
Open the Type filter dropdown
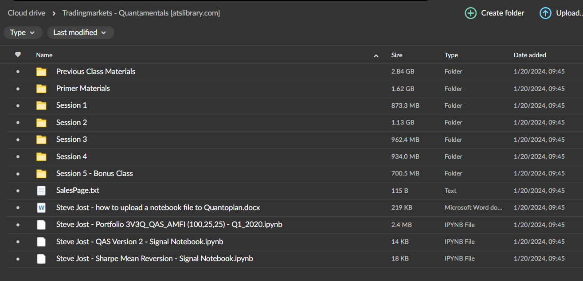(x=23, y=32)
